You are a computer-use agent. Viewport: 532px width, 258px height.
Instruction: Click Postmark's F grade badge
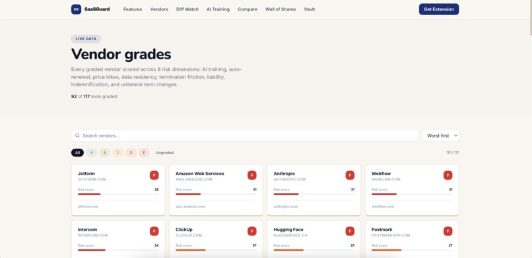448,231
